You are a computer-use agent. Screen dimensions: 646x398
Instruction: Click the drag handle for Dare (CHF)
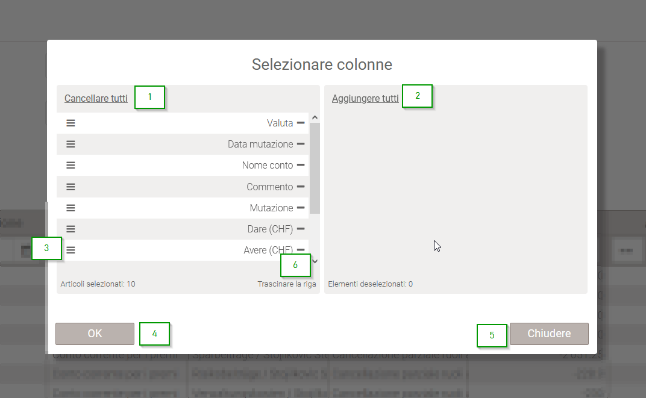tap(71, 229)
